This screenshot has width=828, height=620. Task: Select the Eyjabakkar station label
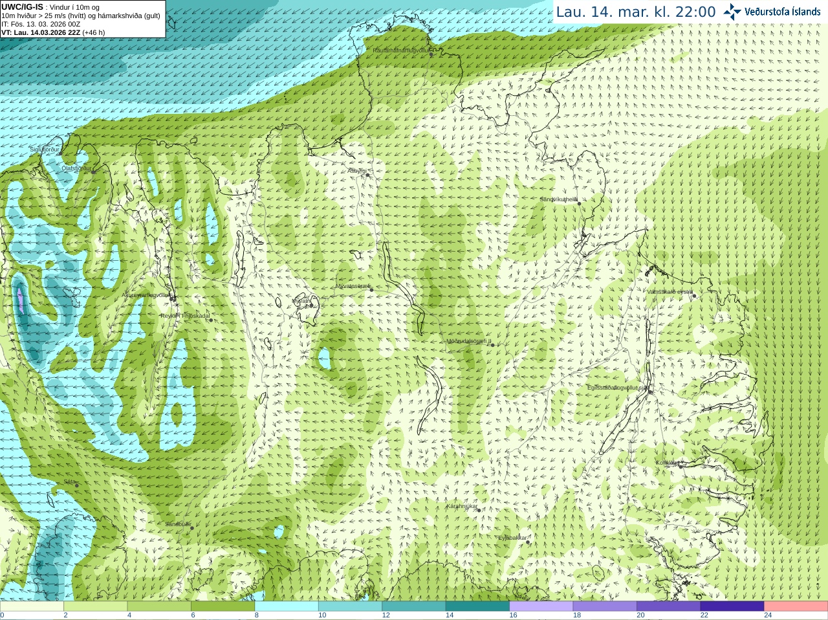[x=512, y=537]
